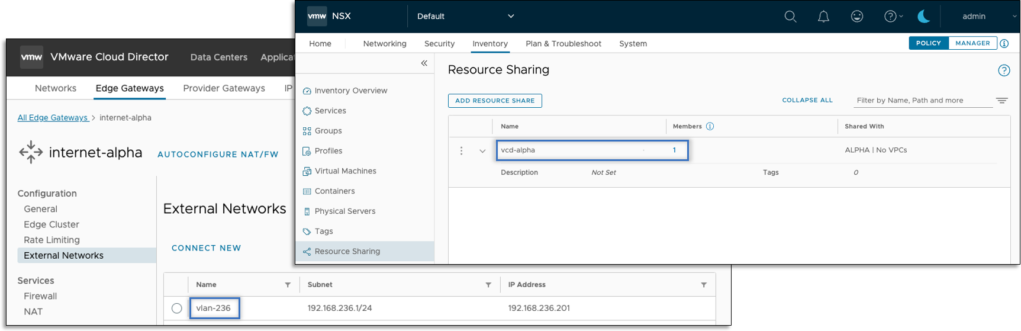Click the three-dot menu for vcd-alpha row
The height and width of the screenshot is (331, 1021).
pos(461,151)
